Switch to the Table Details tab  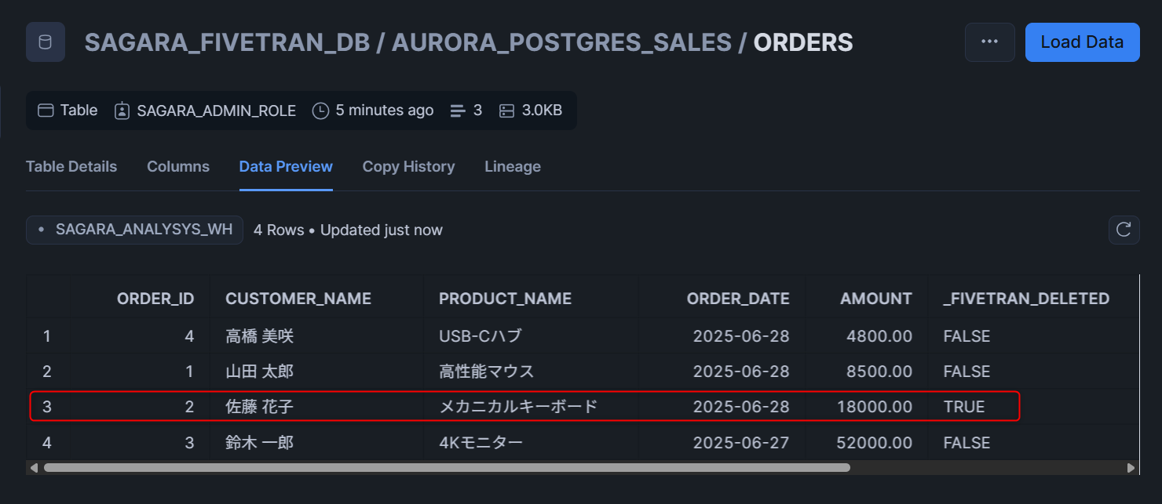coord(71,166)
